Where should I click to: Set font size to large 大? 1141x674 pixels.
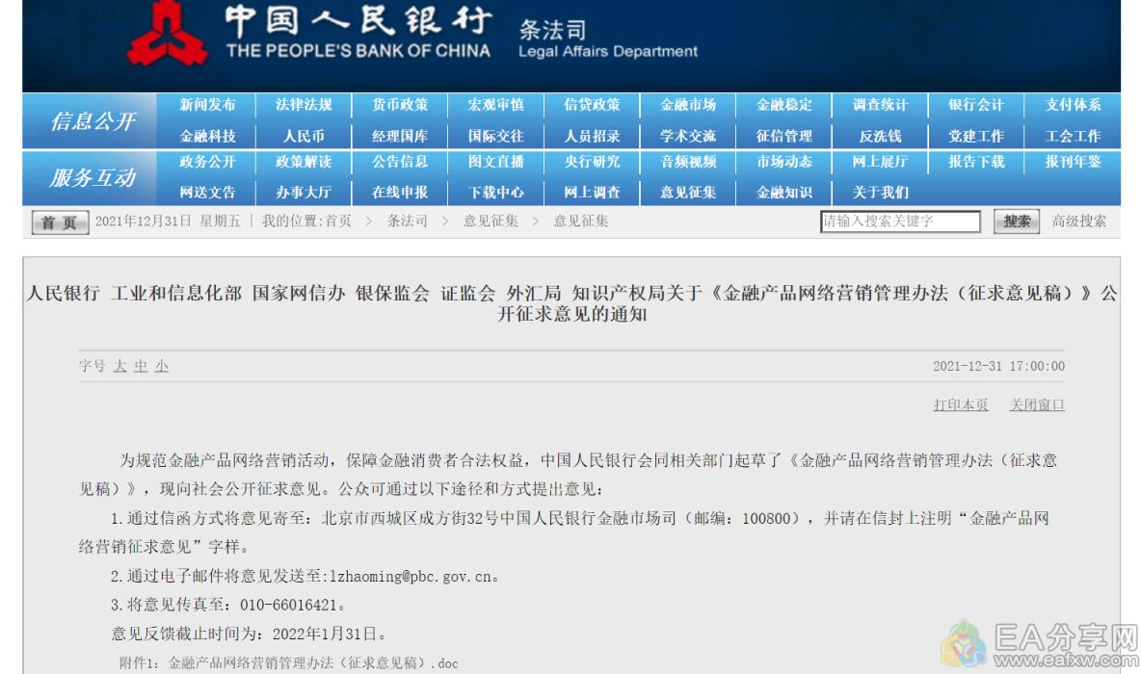pyautogui.click(x=119, y=367)
